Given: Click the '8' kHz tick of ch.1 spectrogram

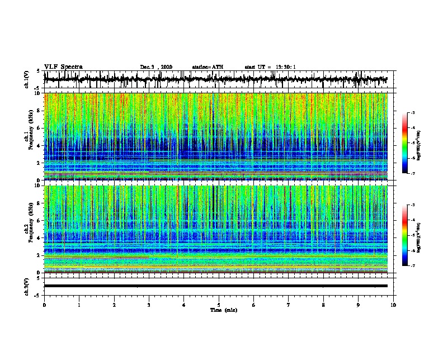Looking at the screenshot, I should (39, 111).
